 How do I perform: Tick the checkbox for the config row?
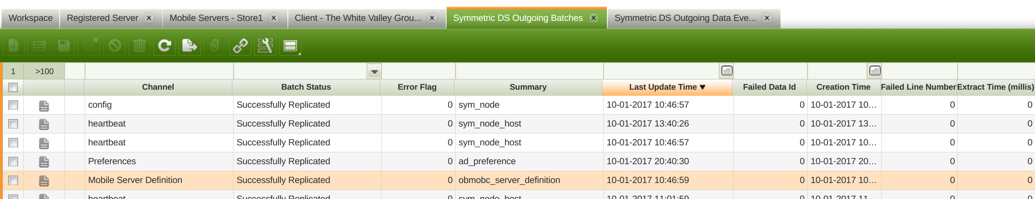tap(13, 105)
